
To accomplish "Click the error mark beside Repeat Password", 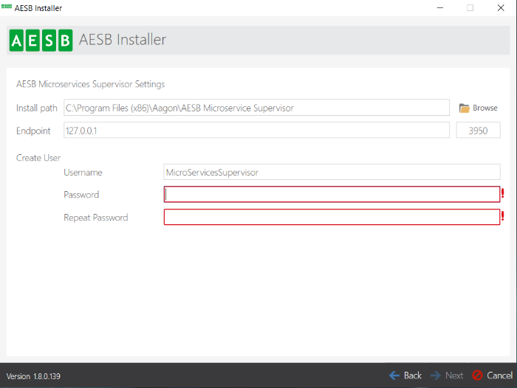I will [x=503, y=217].
